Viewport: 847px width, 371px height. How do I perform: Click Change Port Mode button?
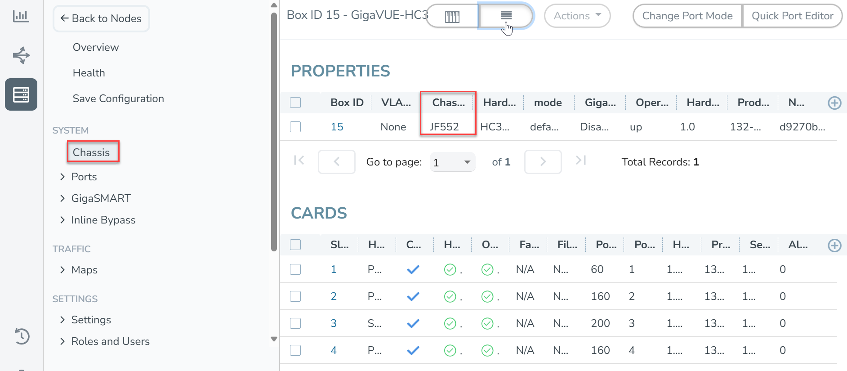[687, 16]
